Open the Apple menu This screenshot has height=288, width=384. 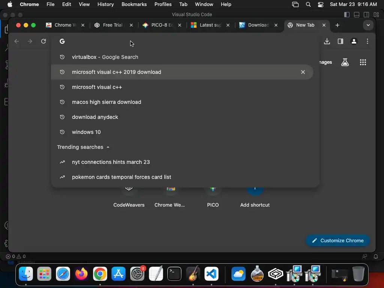[x=10, y=4]
